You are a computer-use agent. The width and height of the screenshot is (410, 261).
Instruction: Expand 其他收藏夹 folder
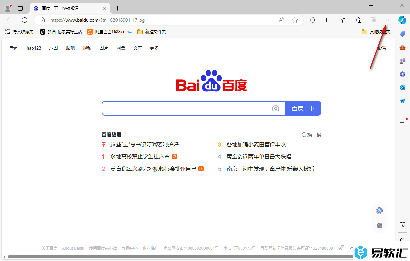click(376, 32)
